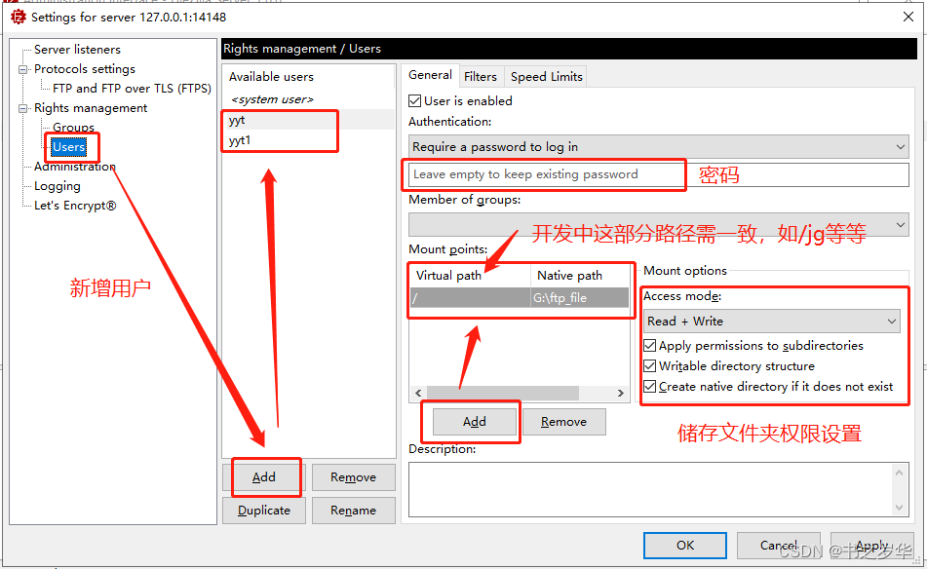Click the Cancel button
Screen dimensions: 927x569
pyautogui.click(x=778, y=546)
